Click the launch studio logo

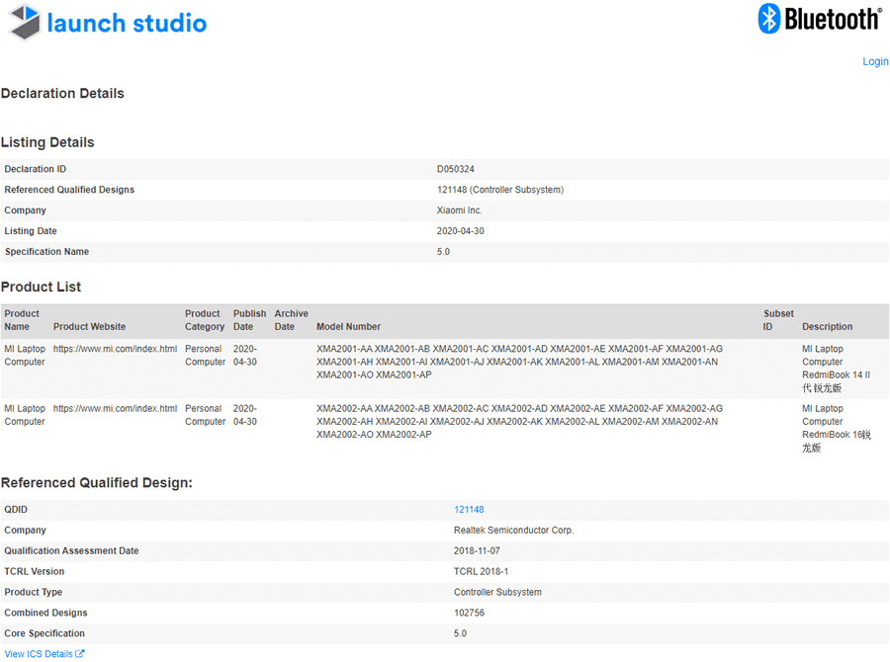pyautogui.click(x=107, y=23)
